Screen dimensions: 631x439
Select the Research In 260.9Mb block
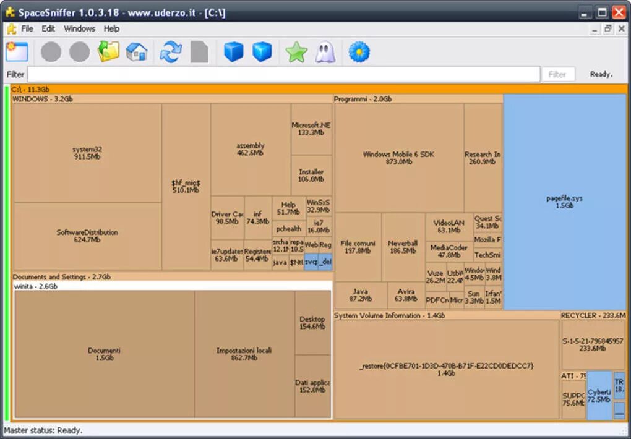483,158
